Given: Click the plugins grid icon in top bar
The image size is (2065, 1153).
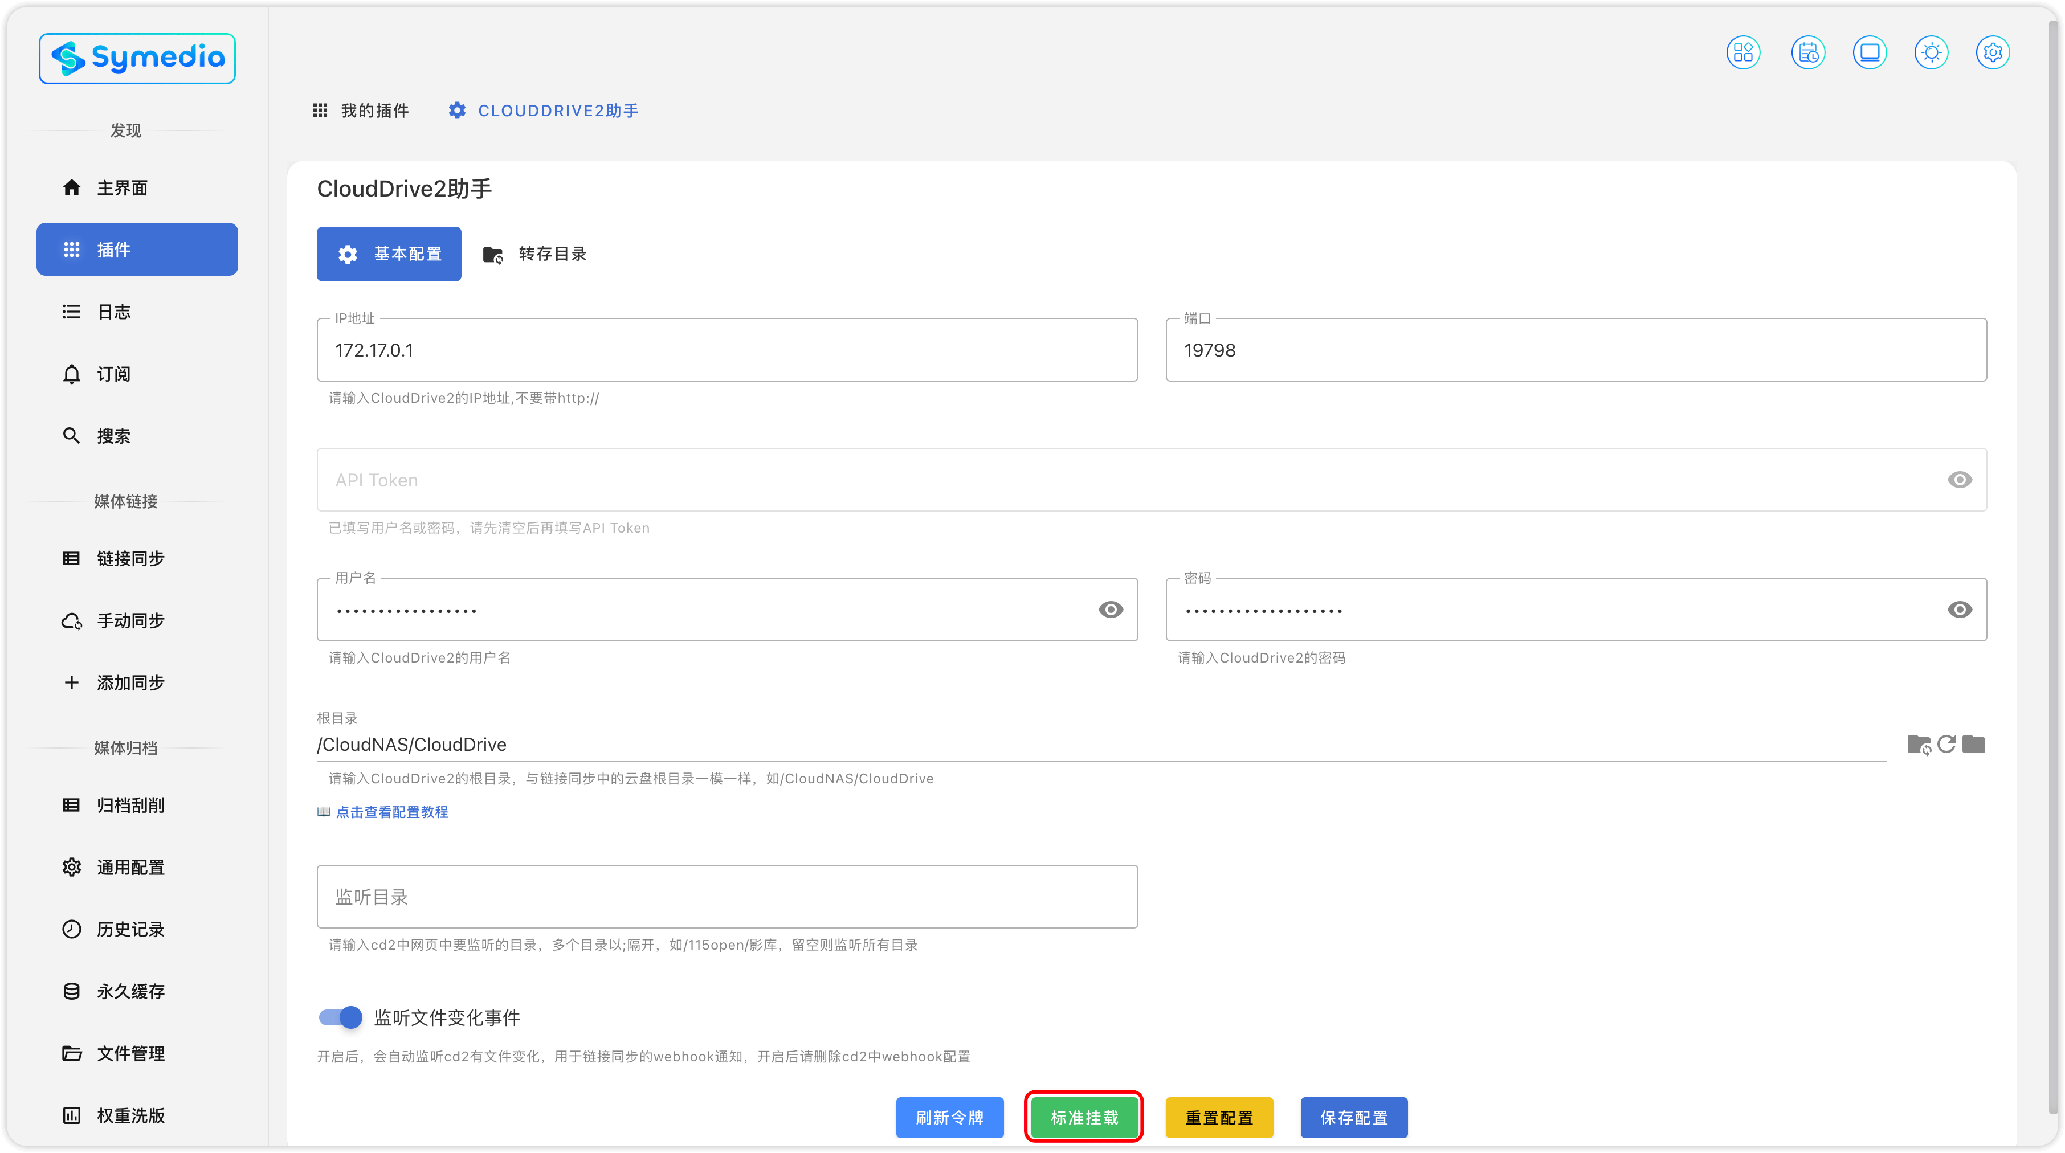Looking at the screenshot, I should (1742, 53).
